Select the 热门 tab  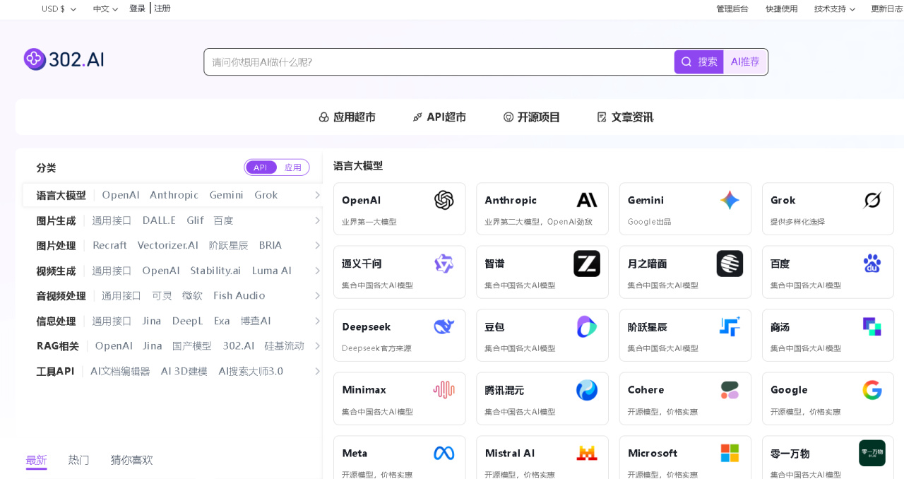coord(78,460)
